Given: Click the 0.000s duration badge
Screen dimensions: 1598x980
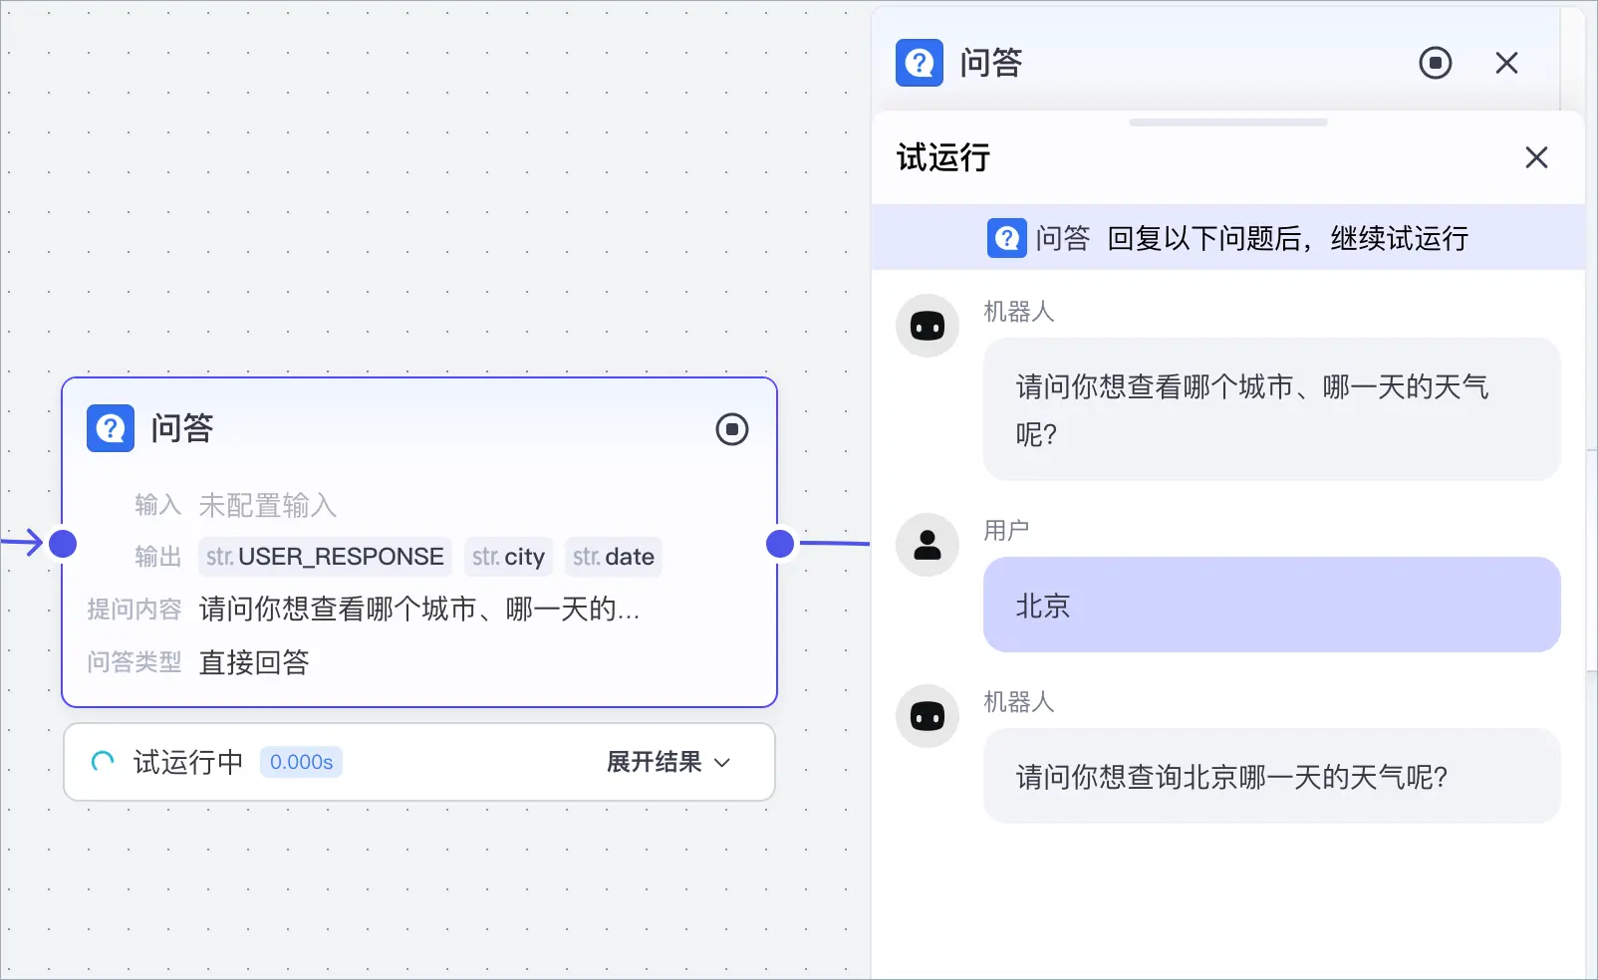Looking at the screenshot, I should click(301, 762).
